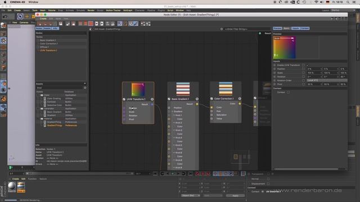Tick the port checkbox next to Rotation

pyautogui.click(x=303, y=77)
